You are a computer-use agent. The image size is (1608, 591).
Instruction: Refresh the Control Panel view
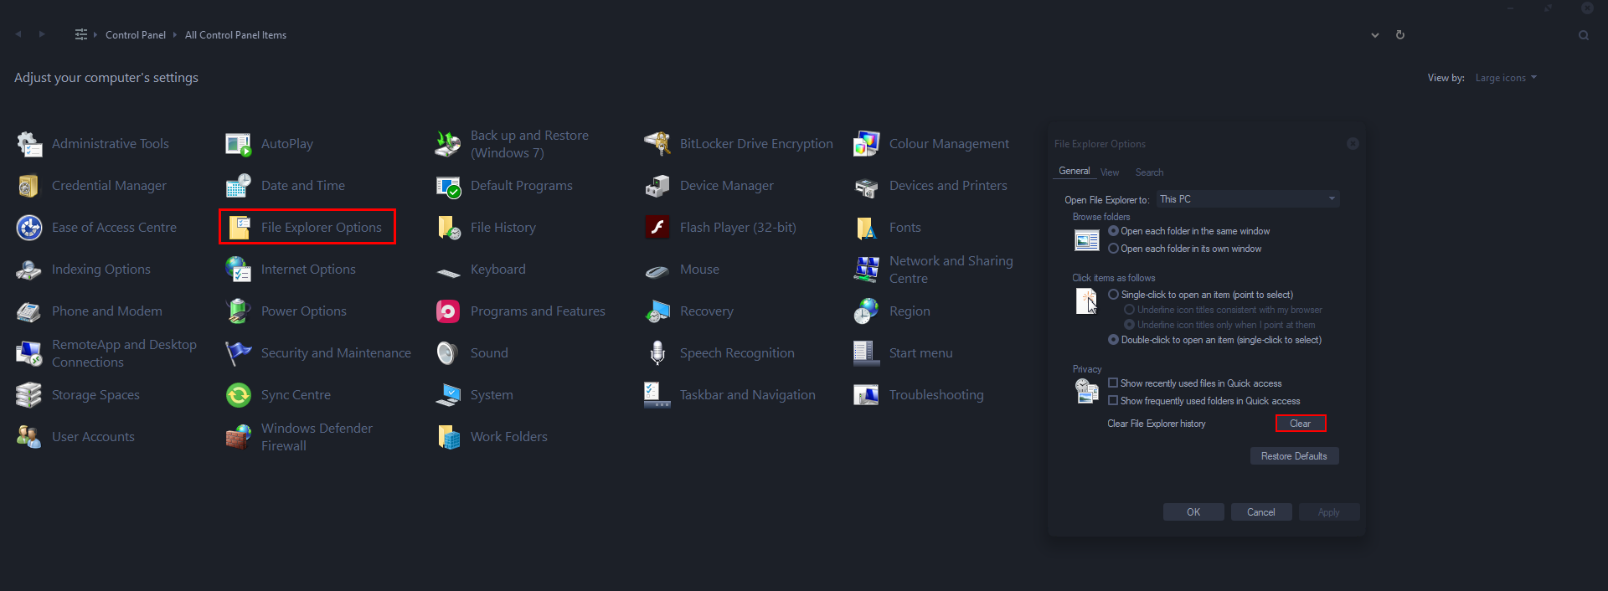(1400, 35)
